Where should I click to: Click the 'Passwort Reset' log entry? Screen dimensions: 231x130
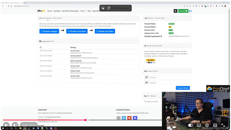click(88, 72)
